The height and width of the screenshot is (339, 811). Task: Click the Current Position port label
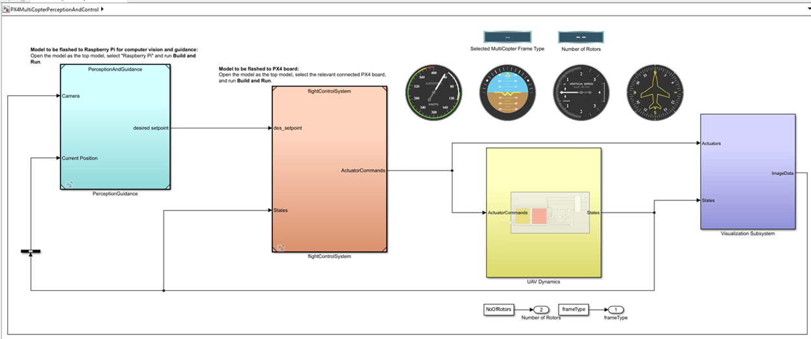(80, 158)
